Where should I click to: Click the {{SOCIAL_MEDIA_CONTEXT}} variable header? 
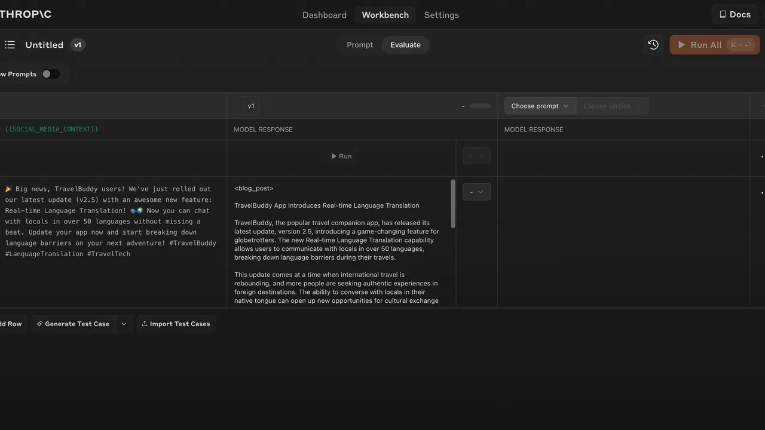coord(51,129)
